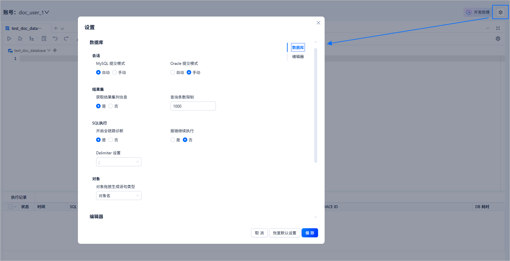Open the Delimiter 设置 dropdown
This screenshot has height=261, width=510.
click(119, 162)
